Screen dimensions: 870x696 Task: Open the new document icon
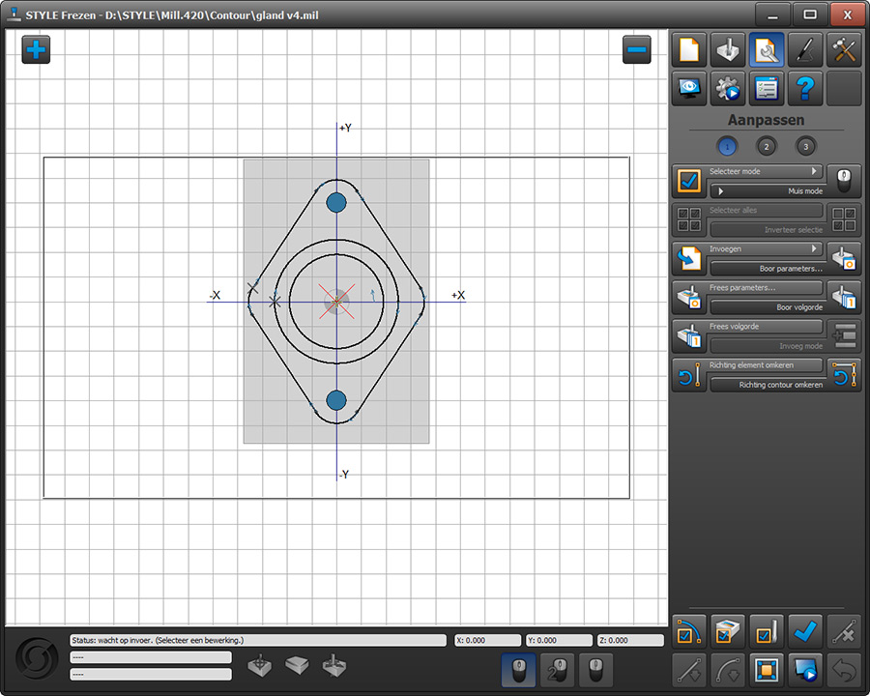pos(689,50)
